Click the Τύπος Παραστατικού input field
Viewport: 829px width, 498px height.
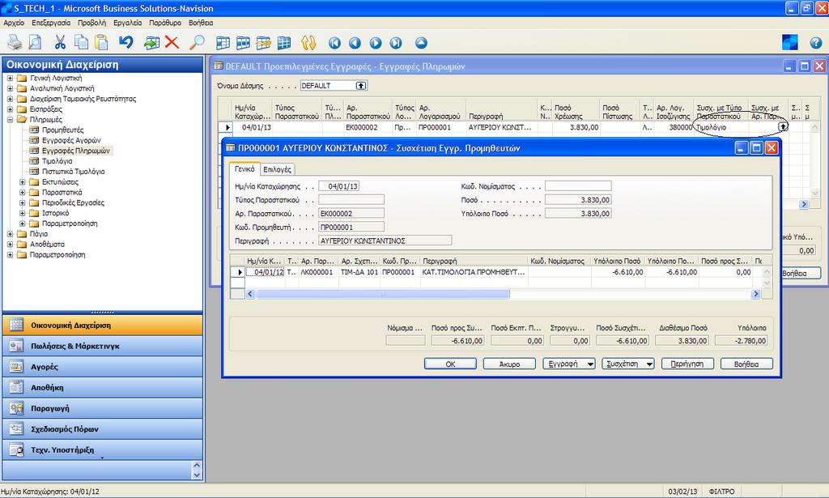[351, 200]
